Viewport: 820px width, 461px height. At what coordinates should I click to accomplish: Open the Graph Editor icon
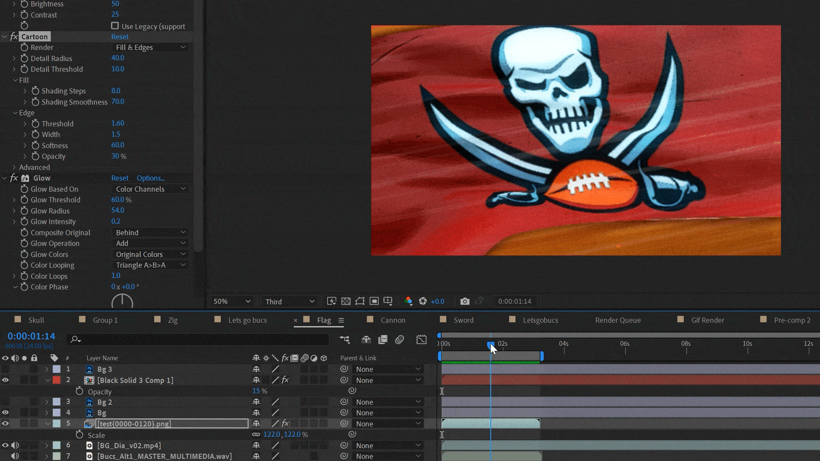422,340
